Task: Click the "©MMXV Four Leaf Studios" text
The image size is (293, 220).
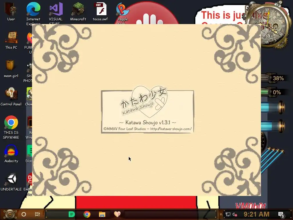Action: (x=125, y=129)
